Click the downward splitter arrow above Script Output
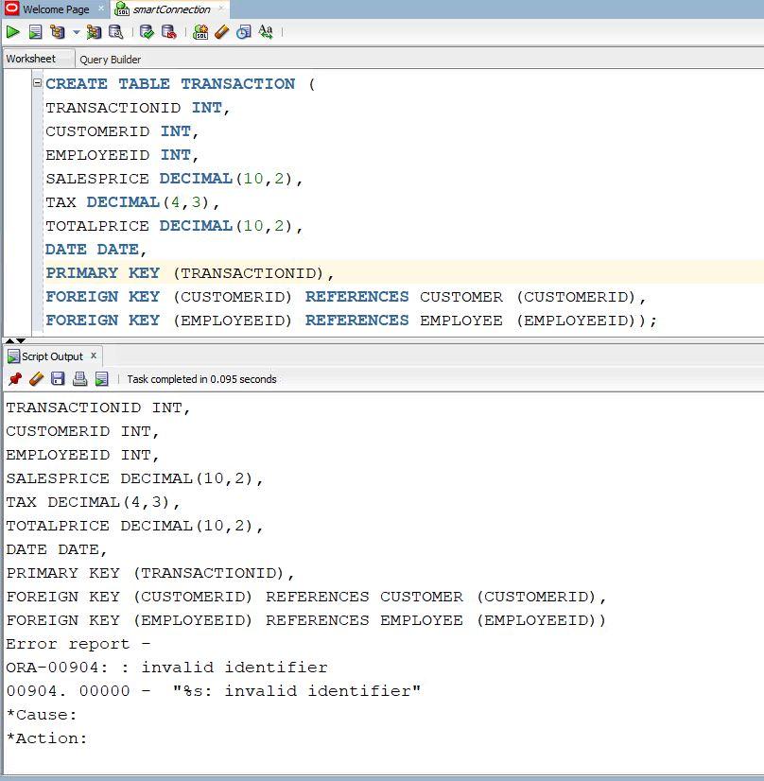This screenshot has height=781, width=764. point(21,341)
